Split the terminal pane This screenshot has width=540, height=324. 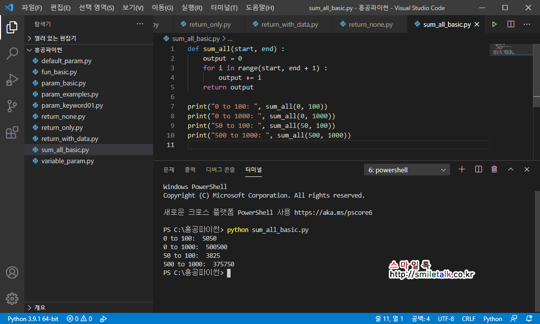tap(478, 169)
